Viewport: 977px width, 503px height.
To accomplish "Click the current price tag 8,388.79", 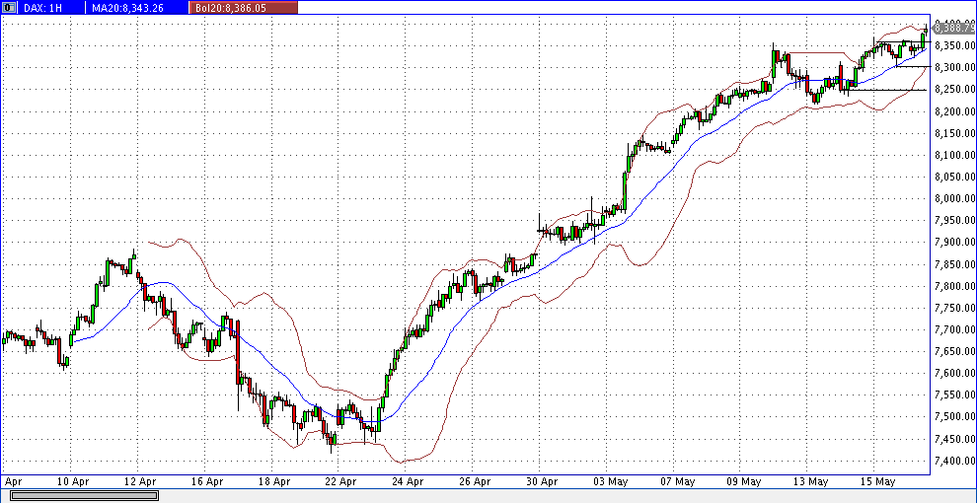I will 954,28.
